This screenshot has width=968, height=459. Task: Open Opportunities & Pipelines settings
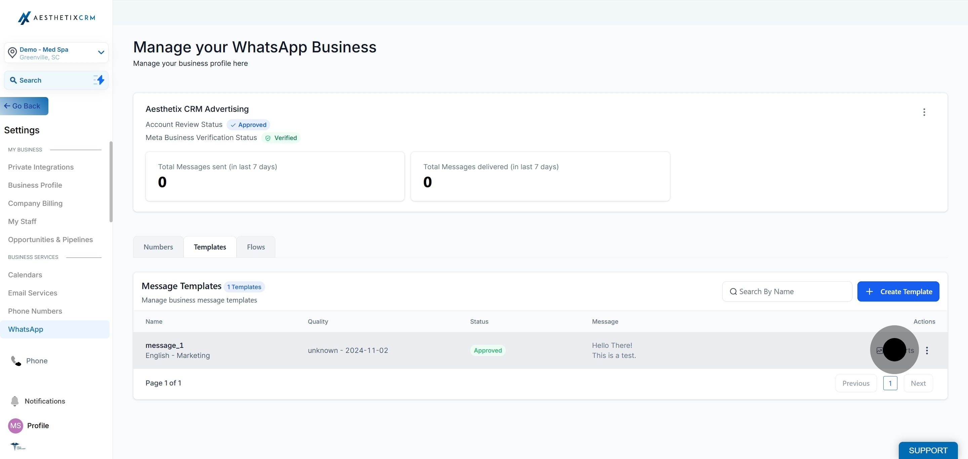point(50,239)
